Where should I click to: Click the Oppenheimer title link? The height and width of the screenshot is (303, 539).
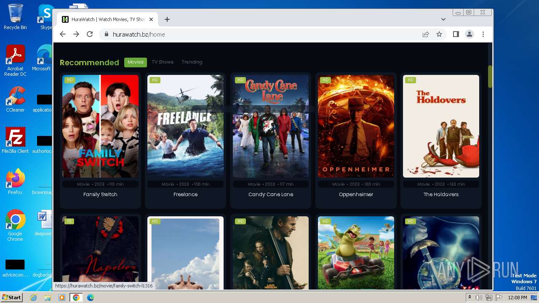pos(356,194)
